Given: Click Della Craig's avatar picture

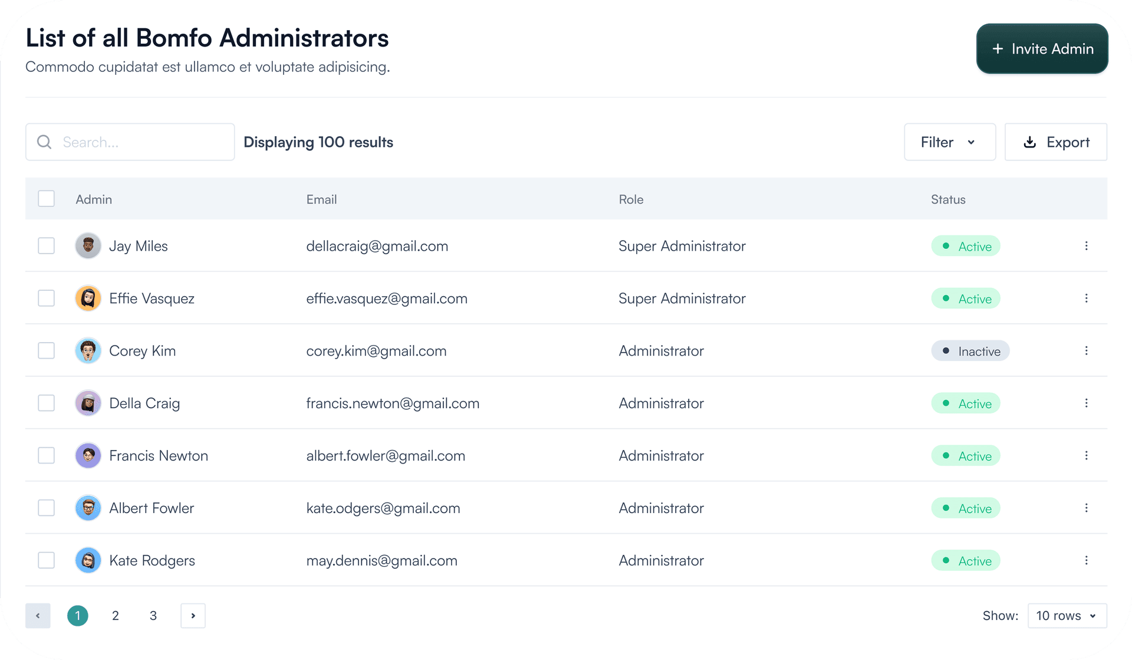Looking at the screenshot, I should [88, 403].
